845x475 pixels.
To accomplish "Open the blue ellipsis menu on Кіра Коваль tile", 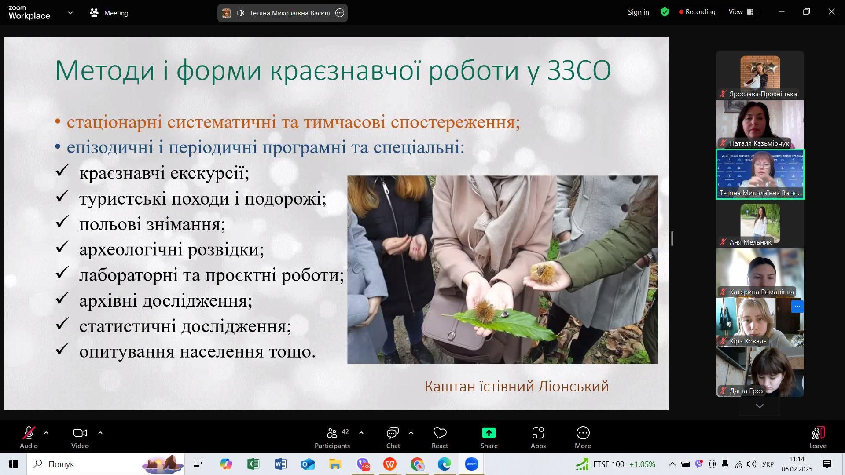I will (797, 307).
